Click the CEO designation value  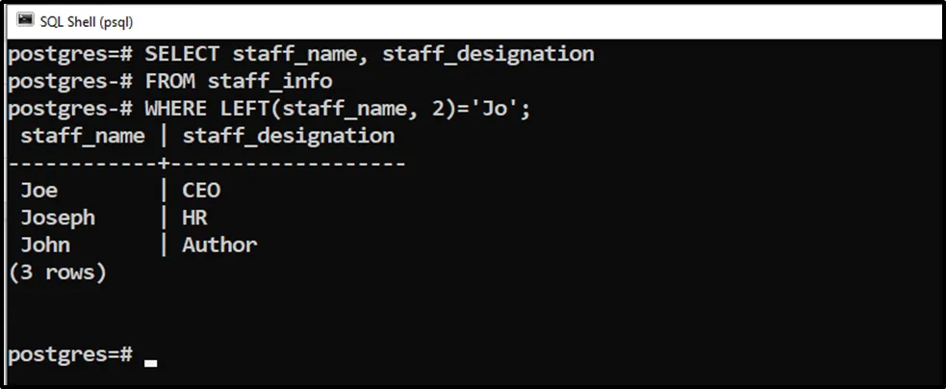(x=201, y=191)
